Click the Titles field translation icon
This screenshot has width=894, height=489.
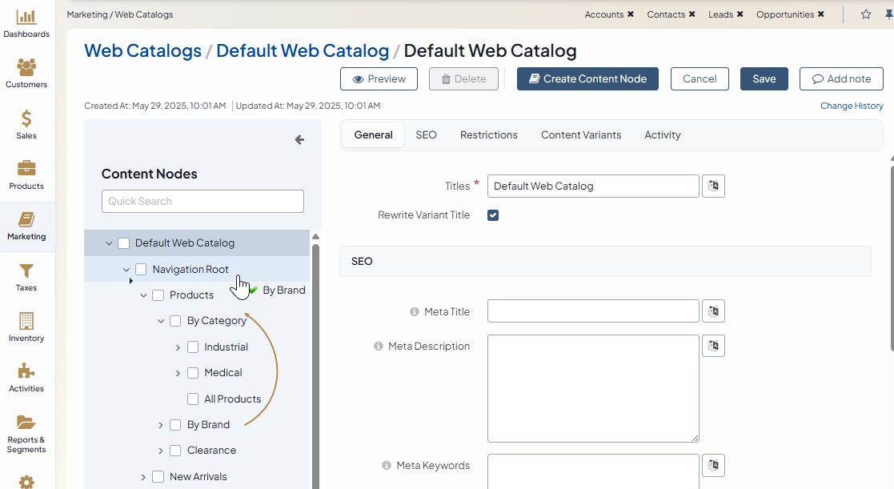click(713, 186)
